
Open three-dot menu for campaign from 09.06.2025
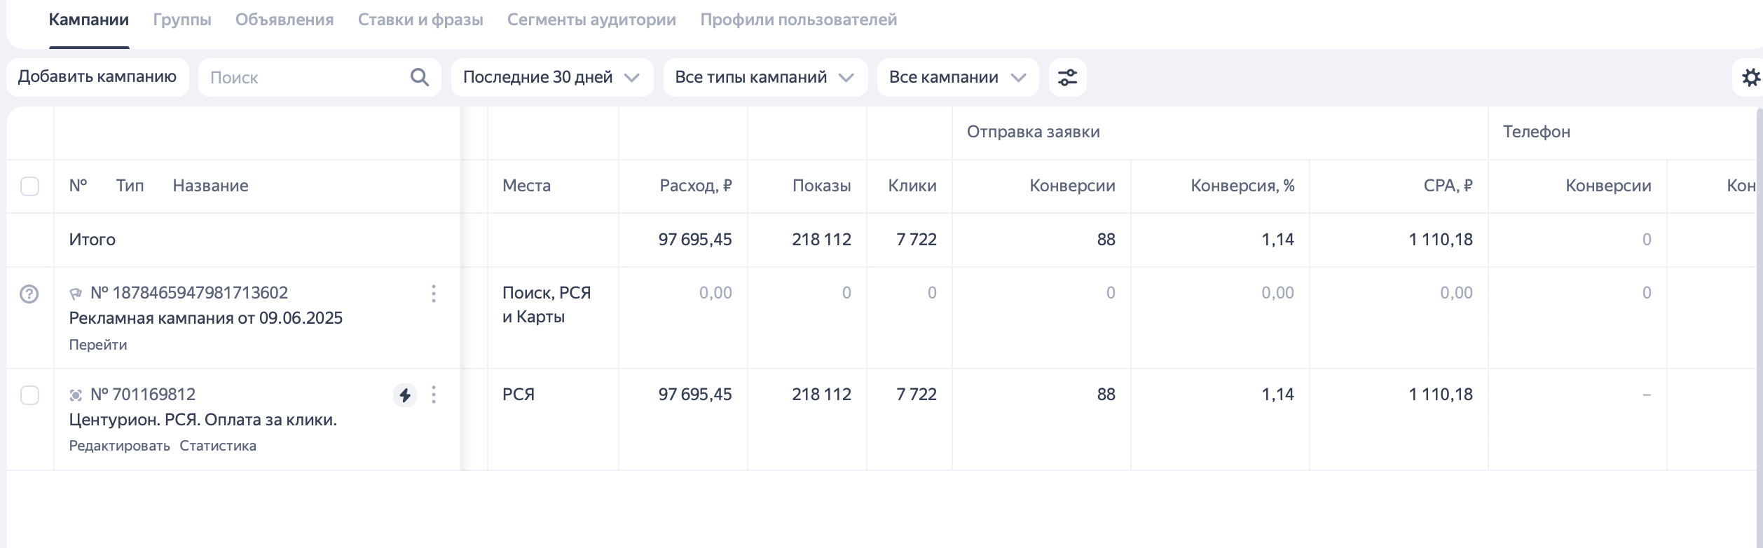tap(434, 294)
